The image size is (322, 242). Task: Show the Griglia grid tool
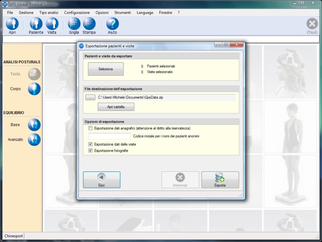[x=74, y=24]
